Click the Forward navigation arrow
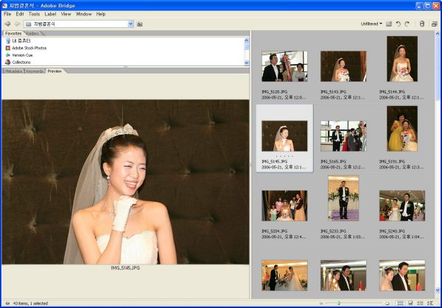Screen dimensions: 442x308 [x=17, y=24]
